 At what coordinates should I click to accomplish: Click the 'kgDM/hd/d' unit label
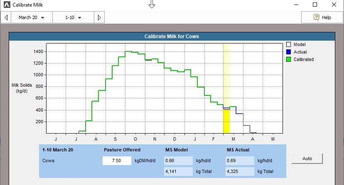click(145, 161)
